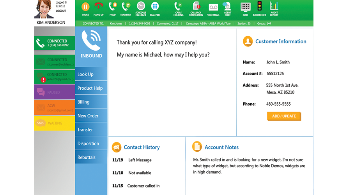Select New Order in the side menu

(91, 116)
